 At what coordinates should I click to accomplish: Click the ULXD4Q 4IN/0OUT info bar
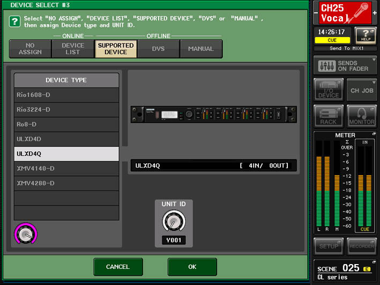point(213,165)
